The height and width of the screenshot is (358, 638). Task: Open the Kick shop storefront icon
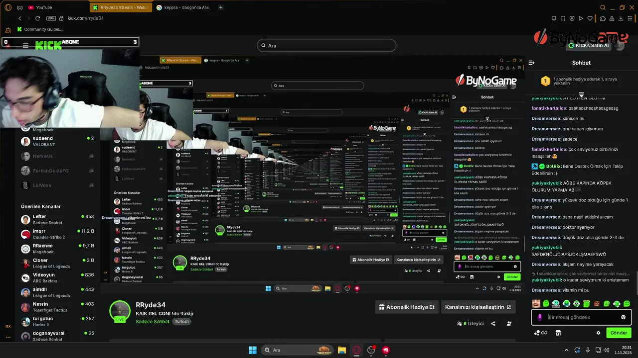coord(558,333)
